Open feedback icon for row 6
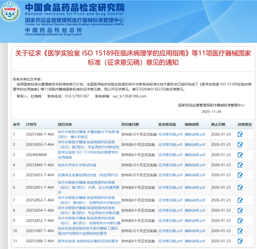Screen dimensions: 257x249 coord(240,187)
